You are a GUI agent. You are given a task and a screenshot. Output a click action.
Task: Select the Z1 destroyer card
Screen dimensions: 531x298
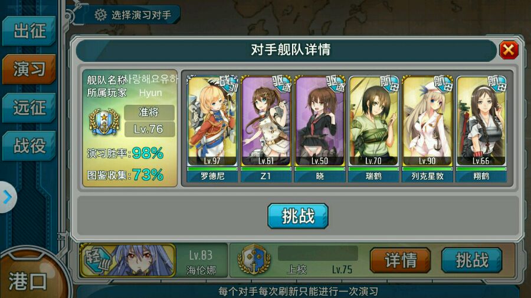(x=266, y=129)
